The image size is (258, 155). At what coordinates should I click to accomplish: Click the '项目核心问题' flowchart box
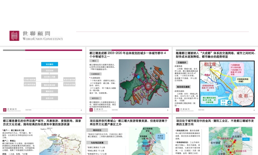point(50,77)
